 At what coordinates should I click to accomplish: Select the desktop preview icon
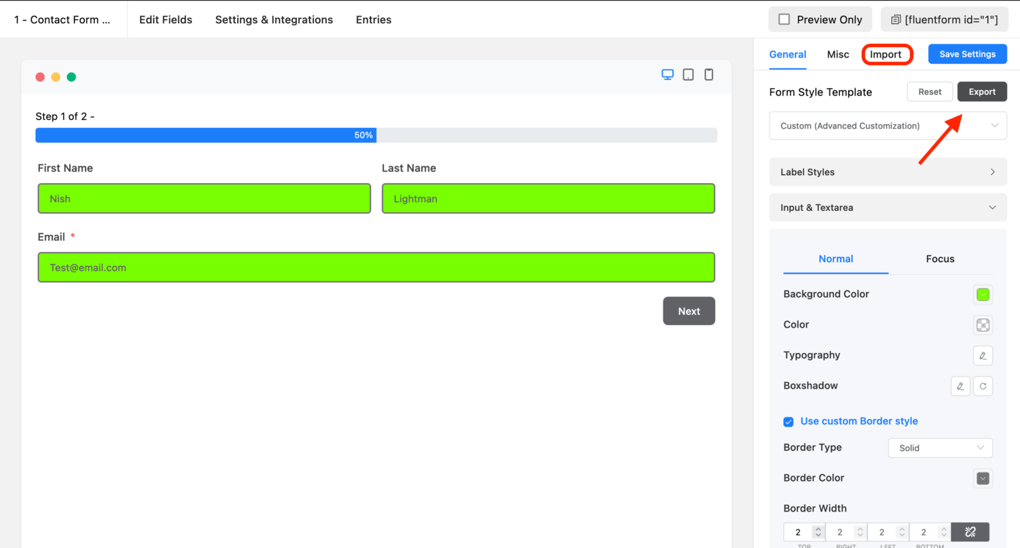667,74
